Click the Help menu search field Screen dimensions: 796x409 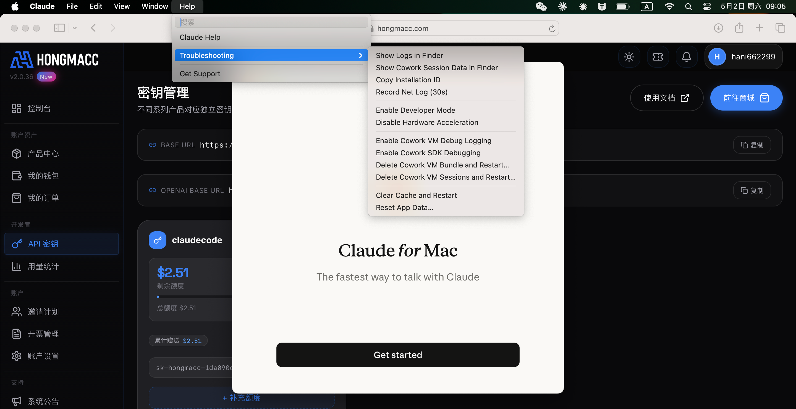(x=271, y=22)
